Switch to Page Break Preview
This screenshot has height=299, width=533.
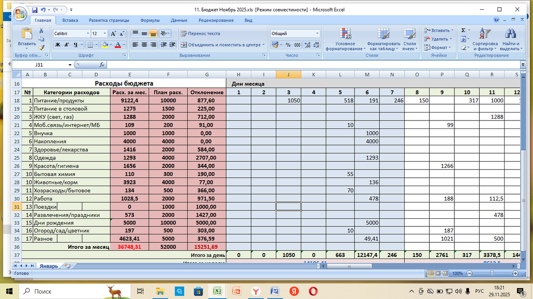point(446,273)
